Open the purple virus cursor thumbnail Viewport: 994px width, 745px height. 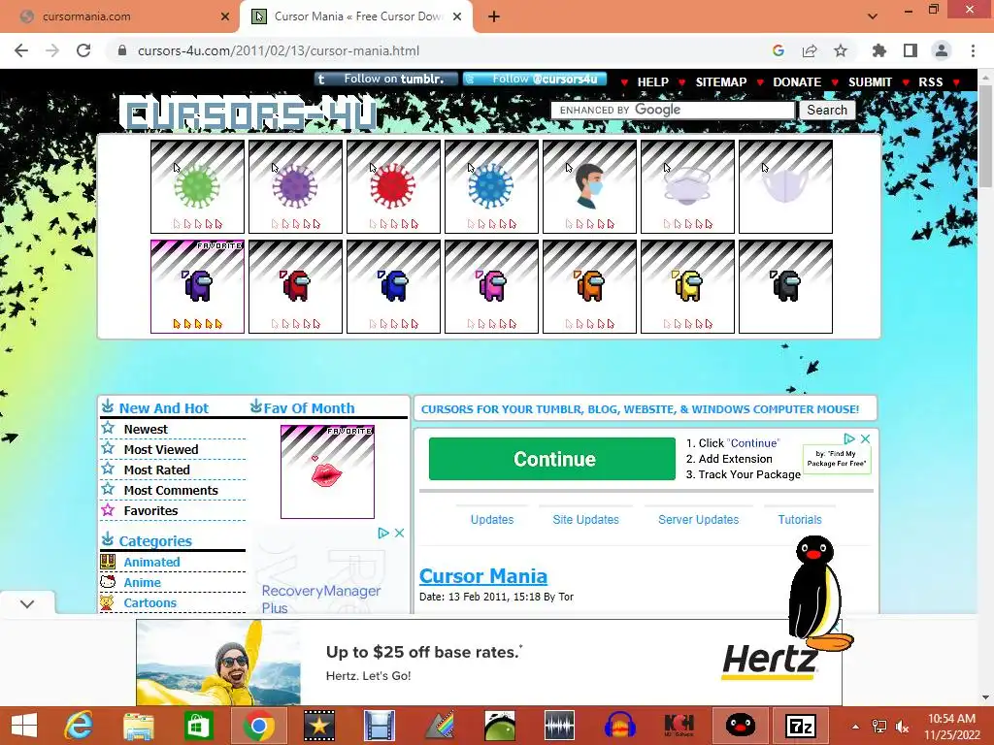coord(295,187)
